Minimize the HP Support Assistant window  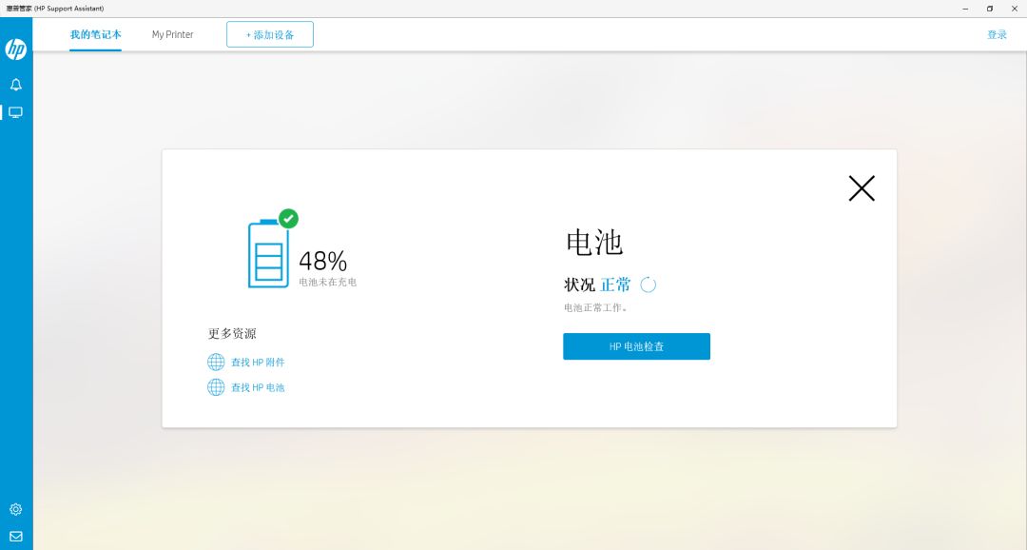965,9
